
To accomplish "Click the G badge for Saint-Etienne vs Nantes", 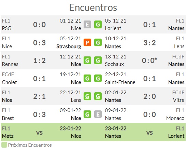I will point(98,78).
